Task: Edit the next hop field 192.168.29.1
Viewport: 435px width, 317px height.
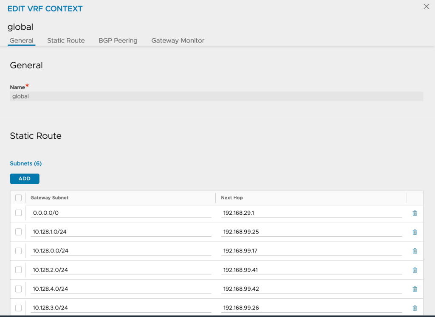Action: tap(311, 213)
